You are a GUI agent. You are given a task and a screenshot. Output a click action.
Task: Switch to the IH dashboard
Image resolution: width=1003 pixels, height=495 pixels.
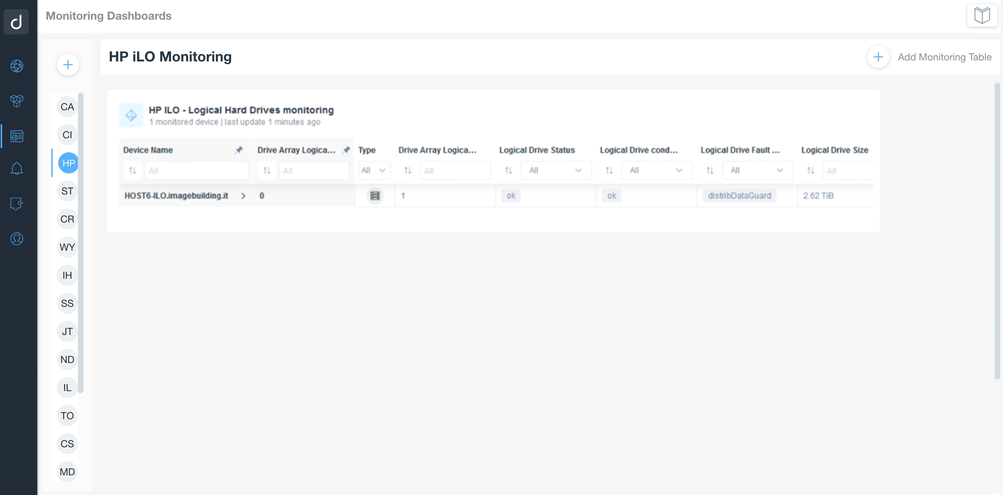coord(67,275)
